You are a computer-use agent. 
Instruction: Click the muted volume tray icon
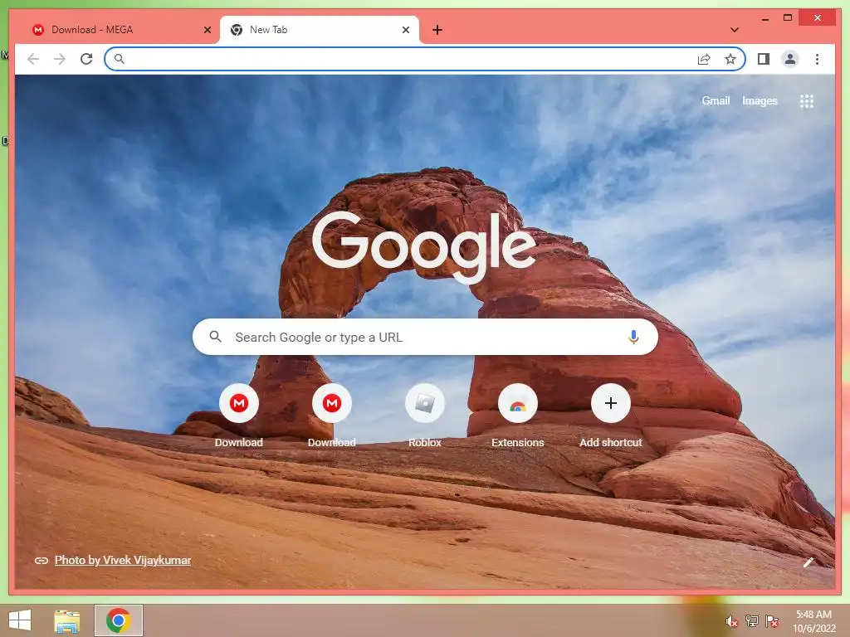click(x=731, y=621)
